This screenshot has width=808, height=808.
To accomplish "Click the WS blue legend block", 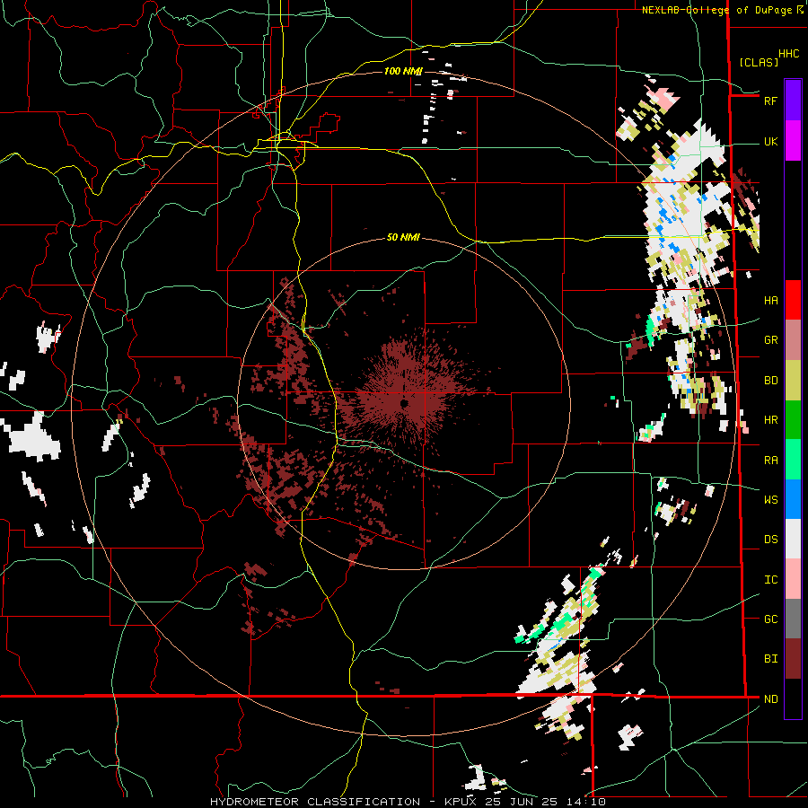I will coord(793,499).
